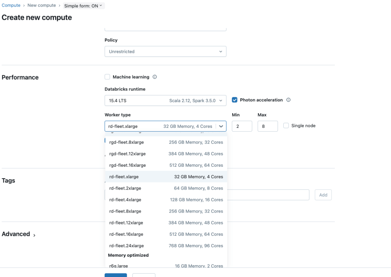
Task: Open the Policy dropdown
Action: 165,52
